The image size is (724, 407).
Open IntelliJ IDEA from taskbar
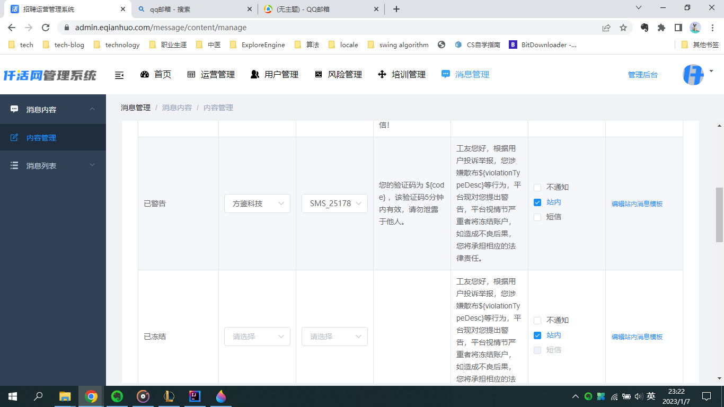tap(195, 396)
